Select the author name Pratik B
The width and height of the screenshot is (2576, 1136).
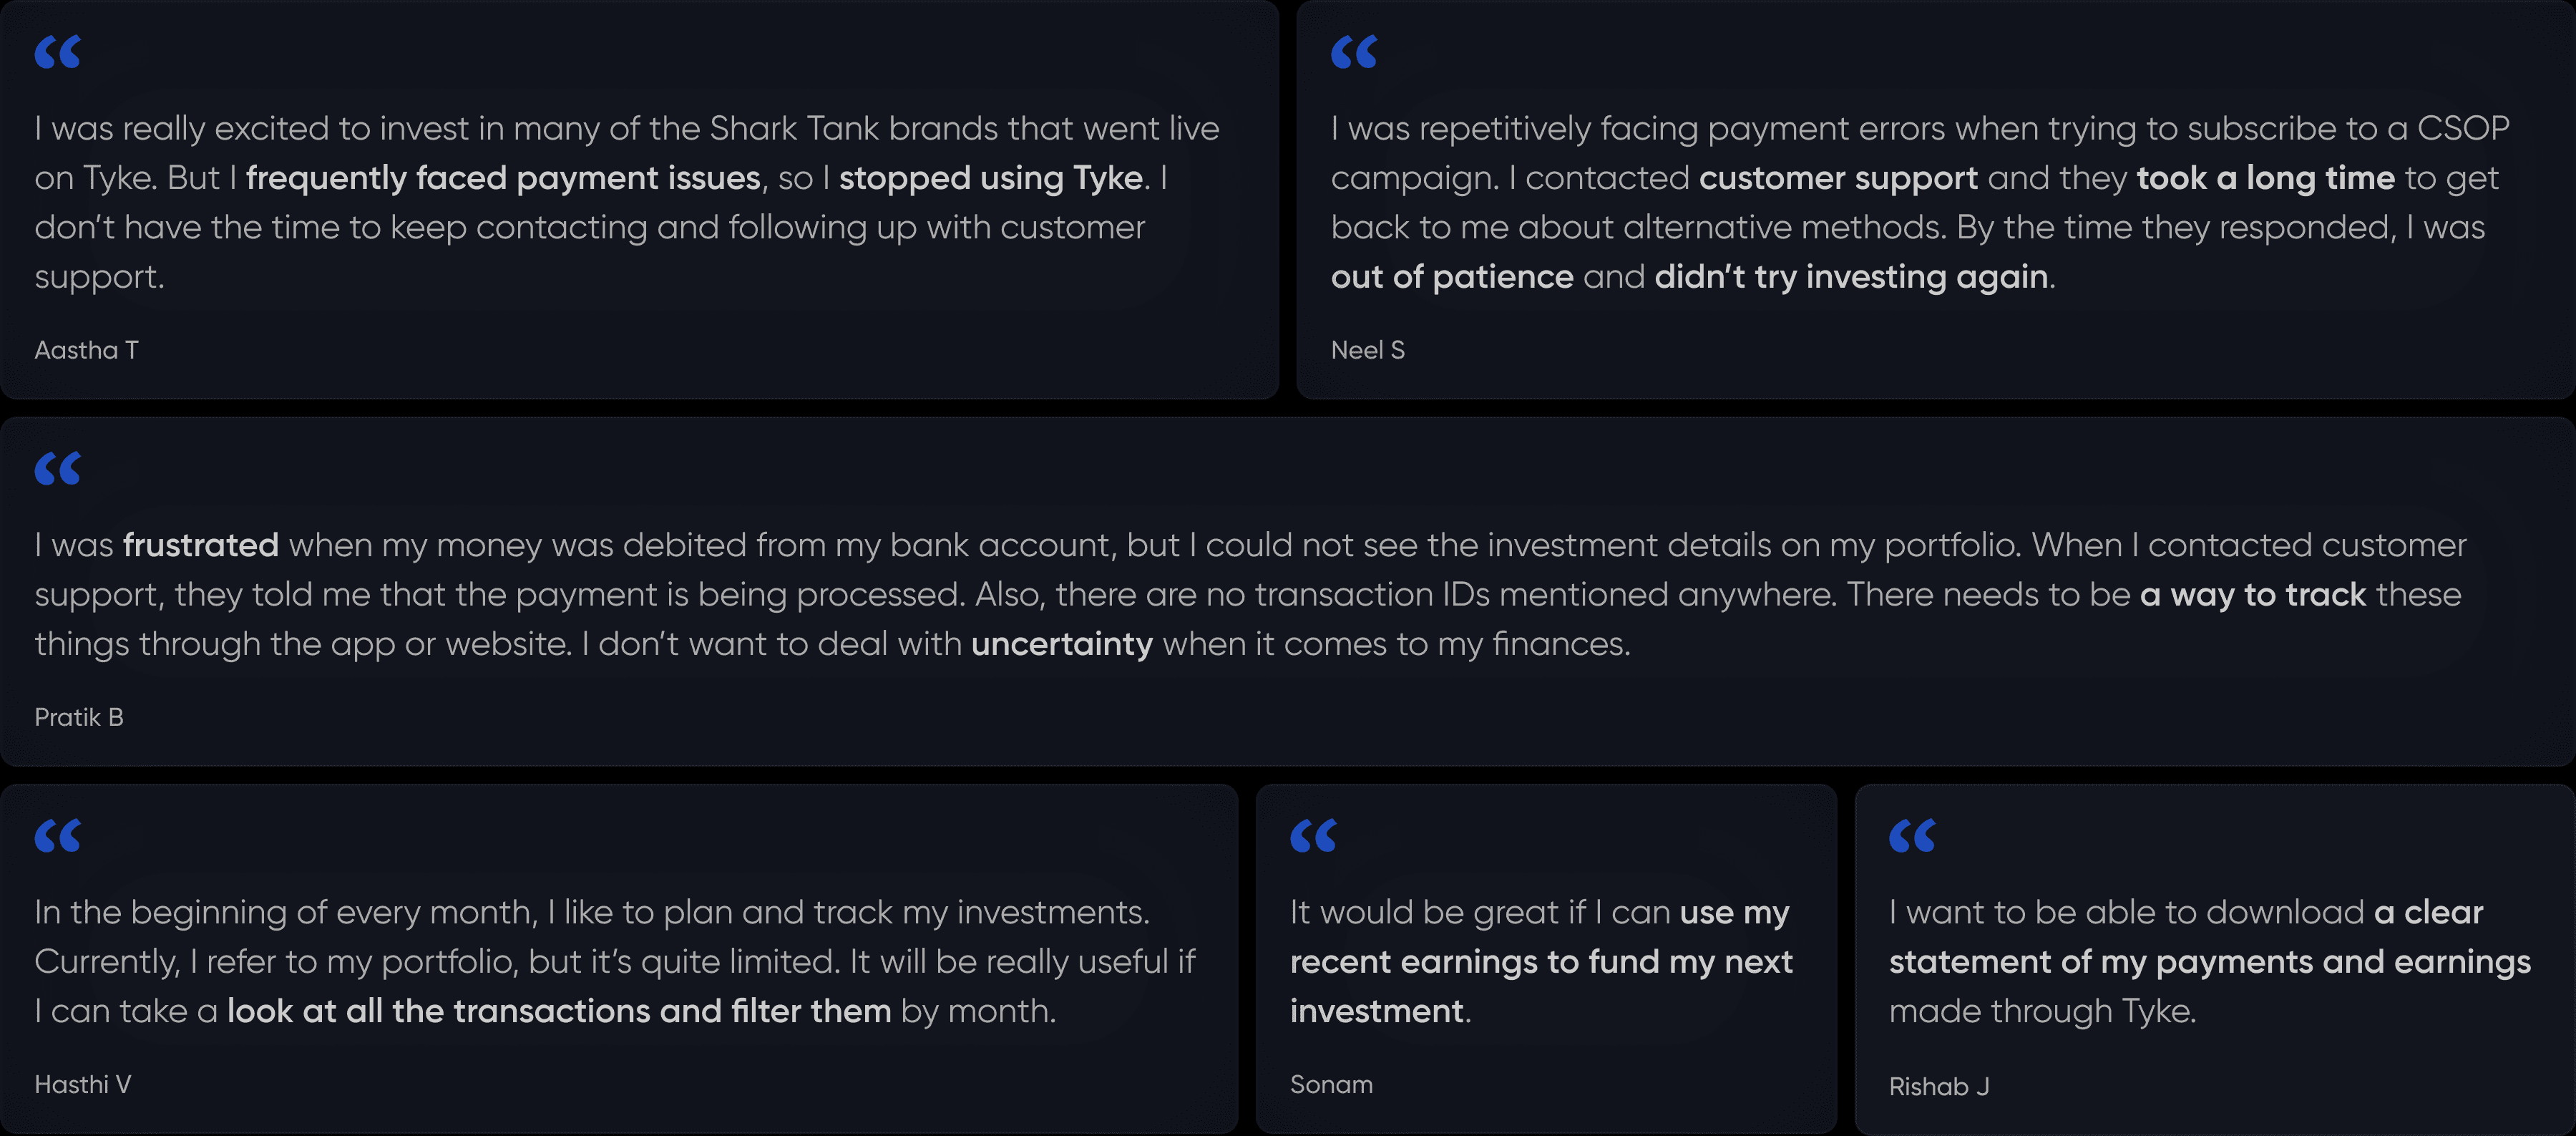(79, 717)
